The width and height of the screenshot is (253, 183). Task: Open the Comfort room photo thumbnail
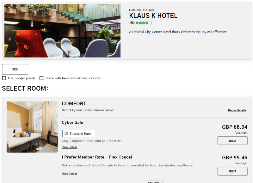[32, 127]
